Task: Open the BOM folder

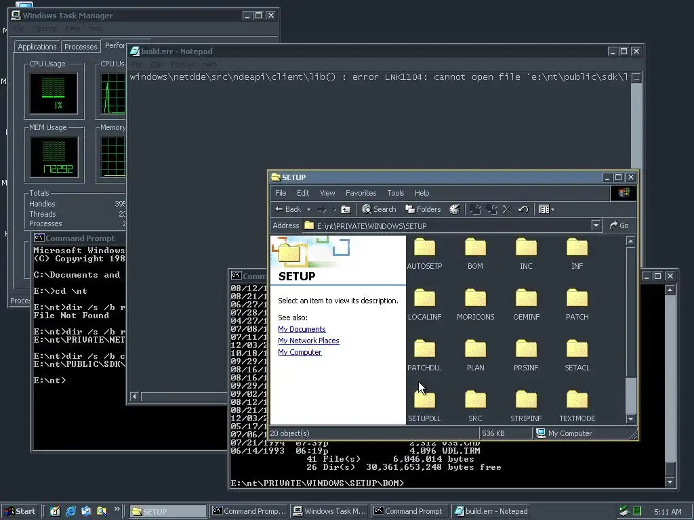Action: point(475,253)
